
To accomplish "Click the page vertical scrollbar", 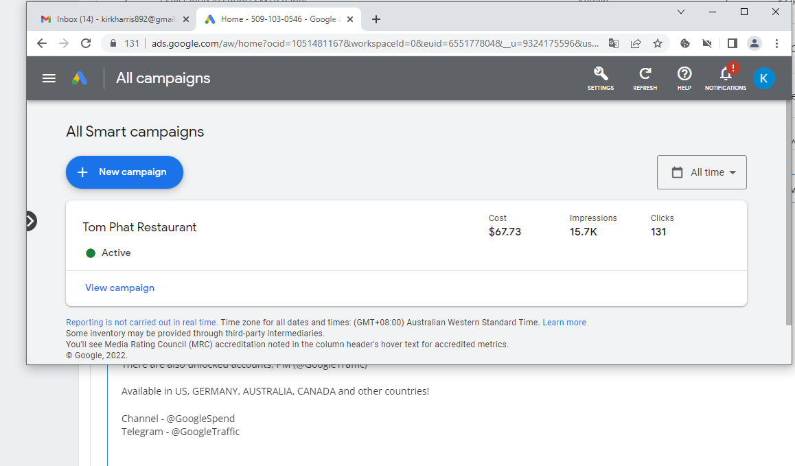I will coord(788,213).
